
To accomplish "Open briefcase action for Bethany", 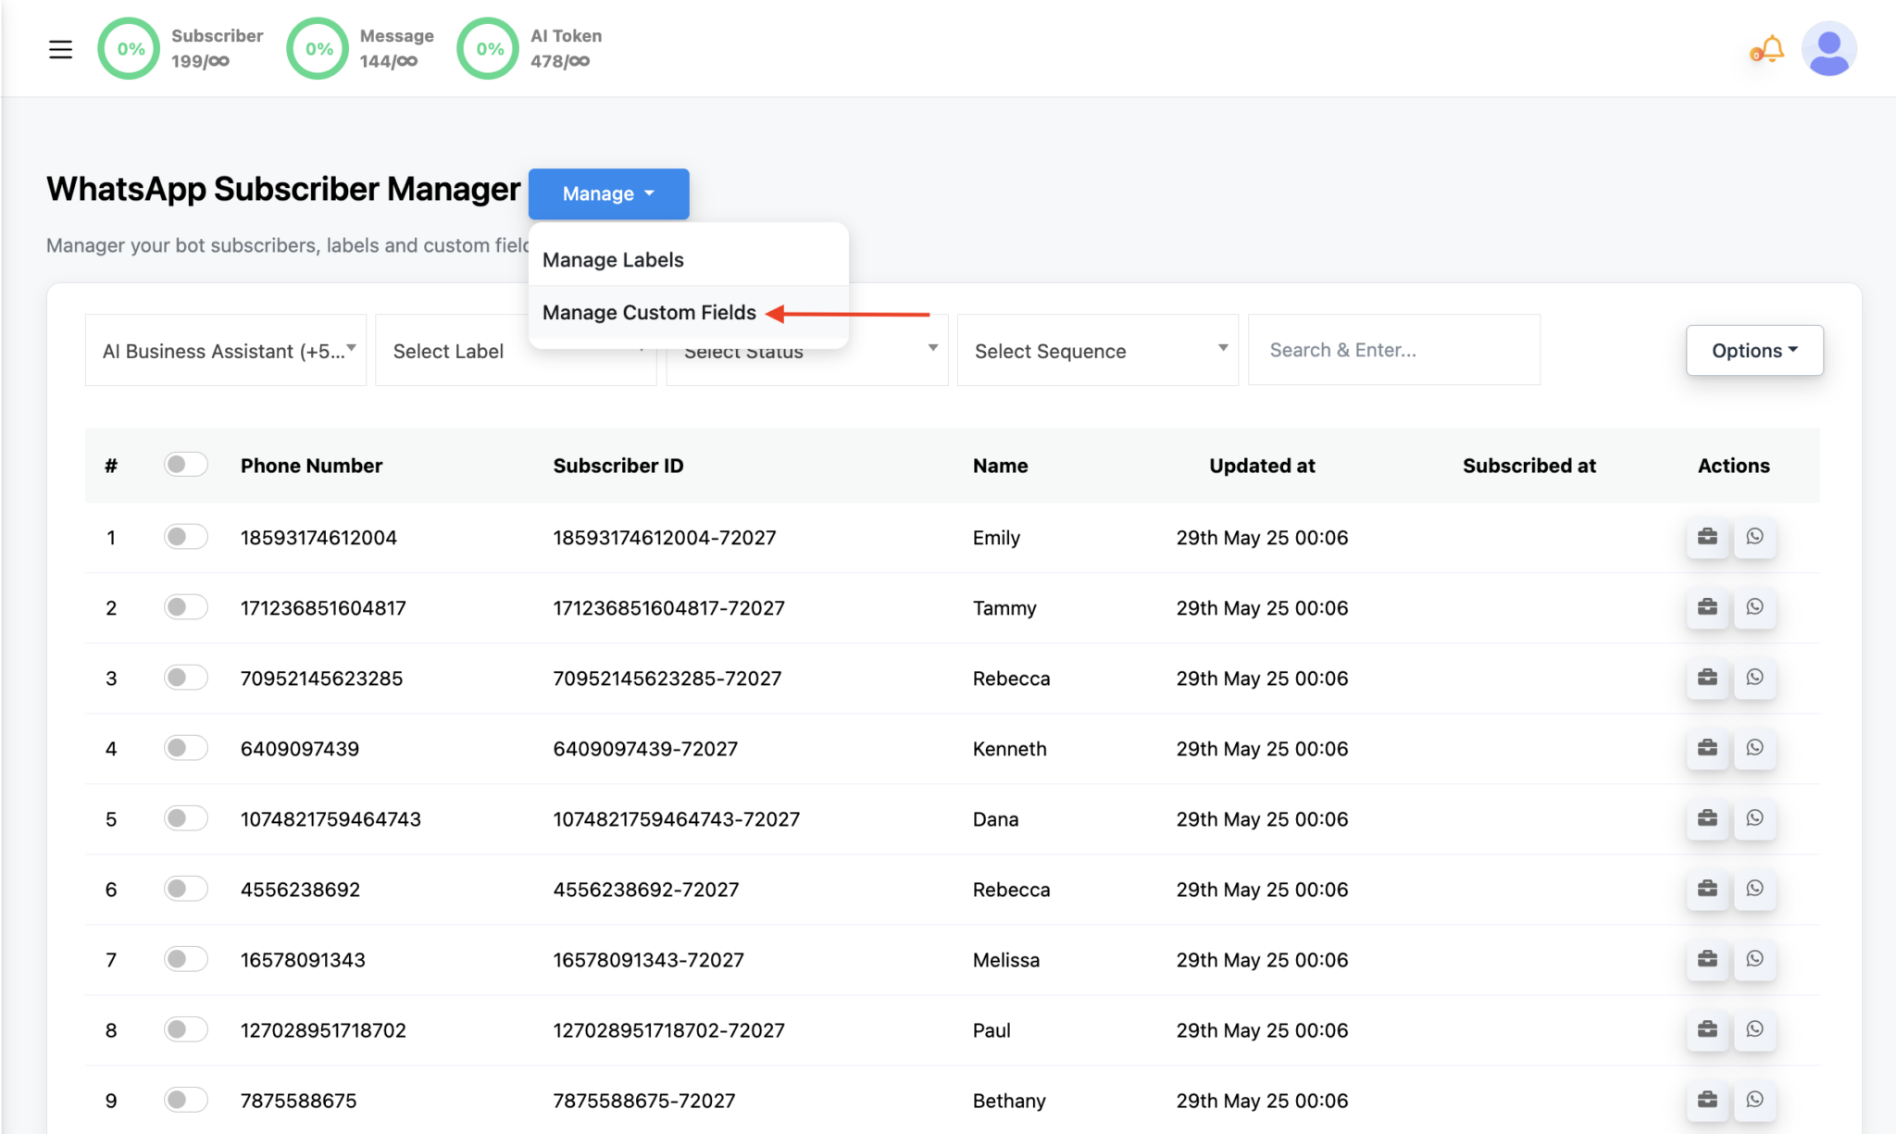I will point(1707,1100).
